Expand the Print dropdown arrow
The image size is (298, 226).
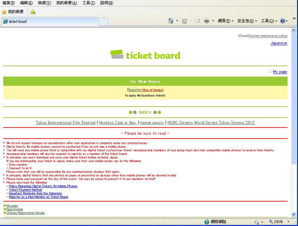[213, 21]
